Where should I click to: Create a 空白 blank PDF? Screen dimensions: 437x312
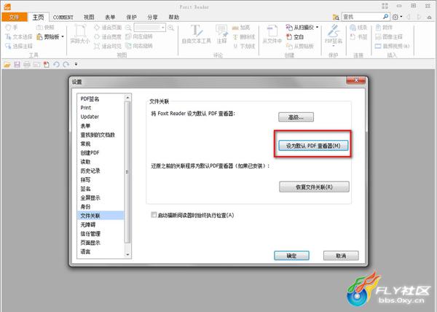(294, 36)
